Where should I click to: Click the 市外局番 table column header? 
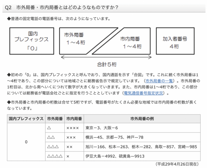click(x=55, y=118)
